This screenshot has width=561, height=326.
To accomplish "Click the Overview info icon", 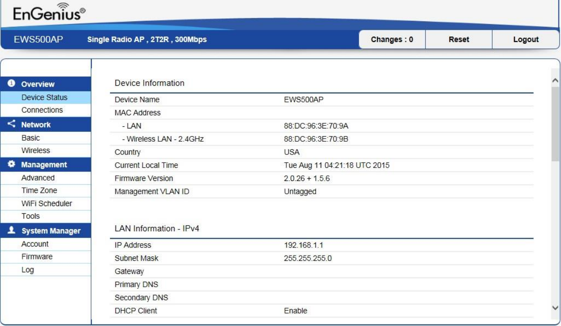I will pos(12,84).
